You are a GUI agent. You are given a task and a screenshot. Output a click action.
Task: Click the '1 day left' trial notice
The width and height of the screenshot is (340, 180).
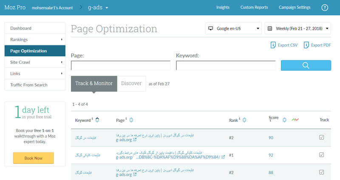pyautogui.click(x=33, y=112)
